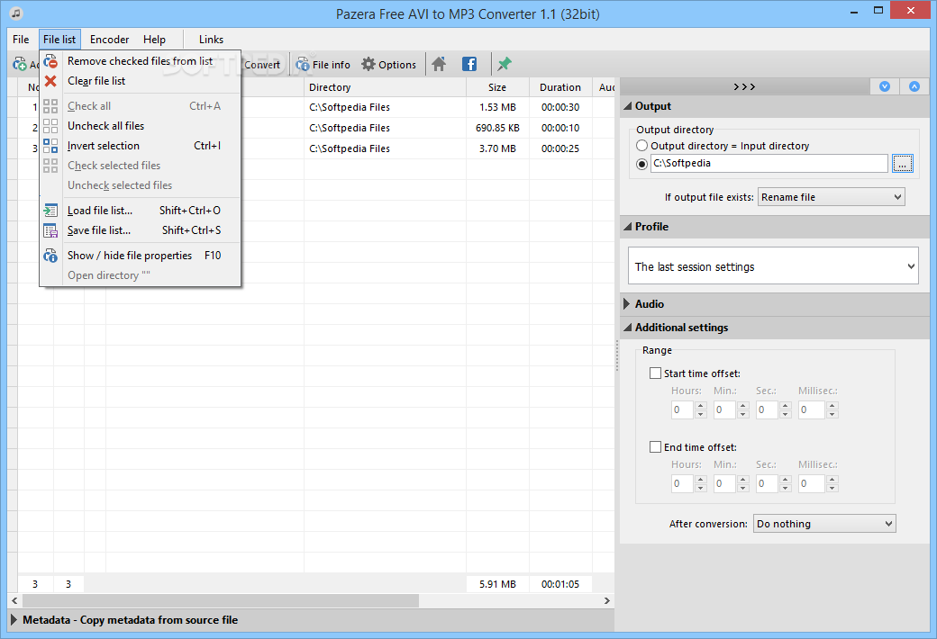Open the Profile dropdown list

(x=773, y=265)
